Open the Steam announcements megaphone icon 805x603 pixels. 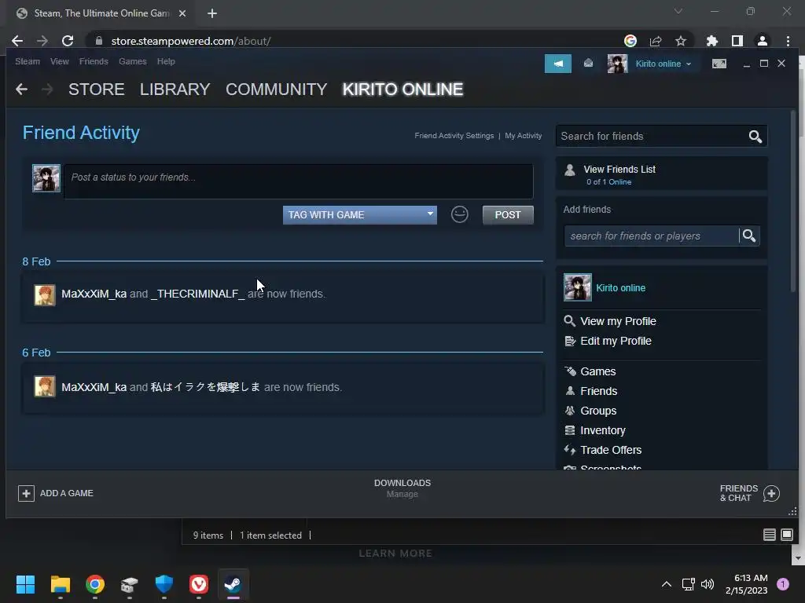pyautogui.click(x=557, y=64)
